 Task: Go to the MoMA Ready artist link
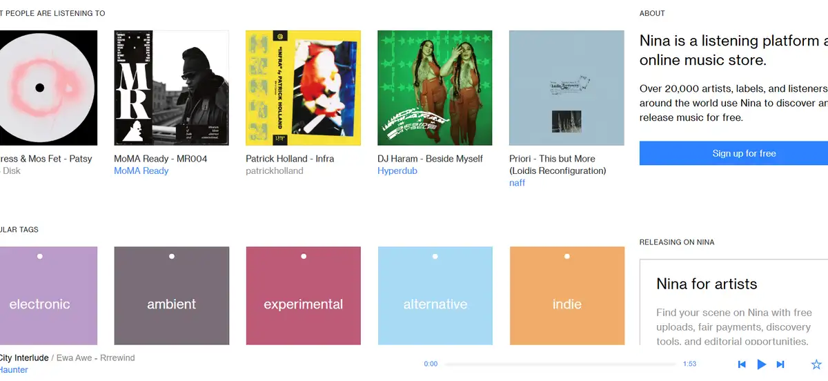tap(141, 170)
